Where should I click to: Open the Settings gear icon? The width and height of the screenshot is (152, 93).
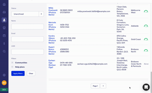click(4, 75)
